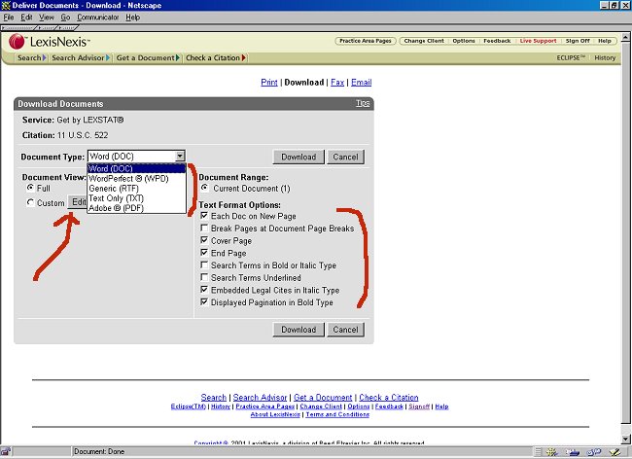
Task: Open the Help menu in menu bar
Action: coord(132,18)
